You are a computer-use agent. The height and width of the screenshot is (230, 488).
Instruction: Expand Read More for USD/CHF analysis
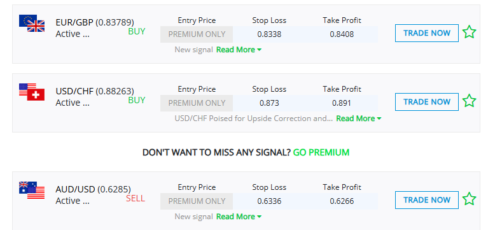point(359,119)
